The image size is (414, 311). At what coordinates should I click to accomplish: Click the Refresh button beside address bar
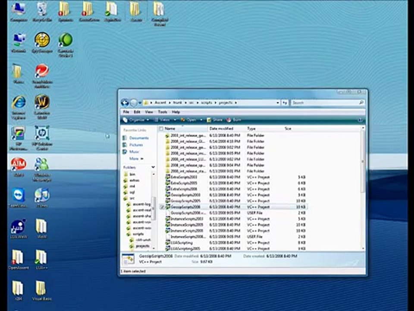pos(285,103)
